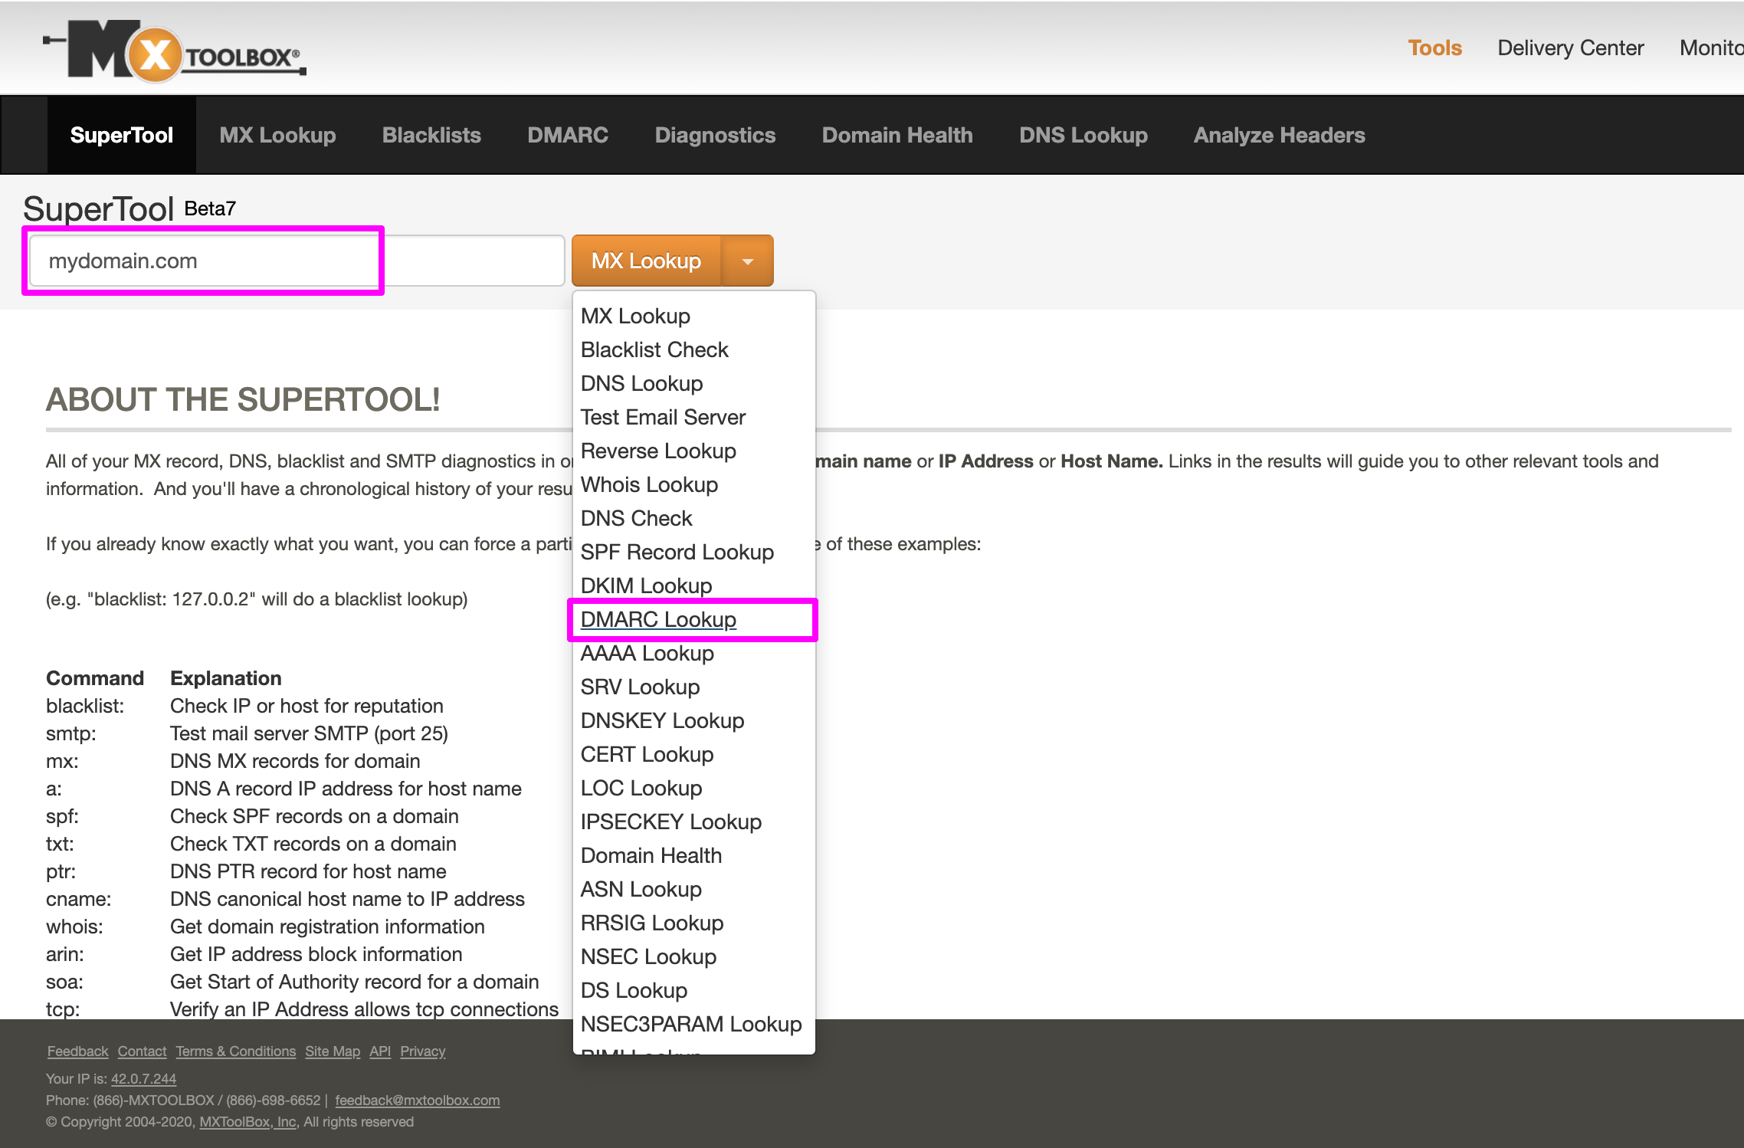Image resolution: width=1744 pixels, height=1148 pixels.
Task: Open the Diagnostics menu tab
Action: pyautogui.click(x=714, y=135)
